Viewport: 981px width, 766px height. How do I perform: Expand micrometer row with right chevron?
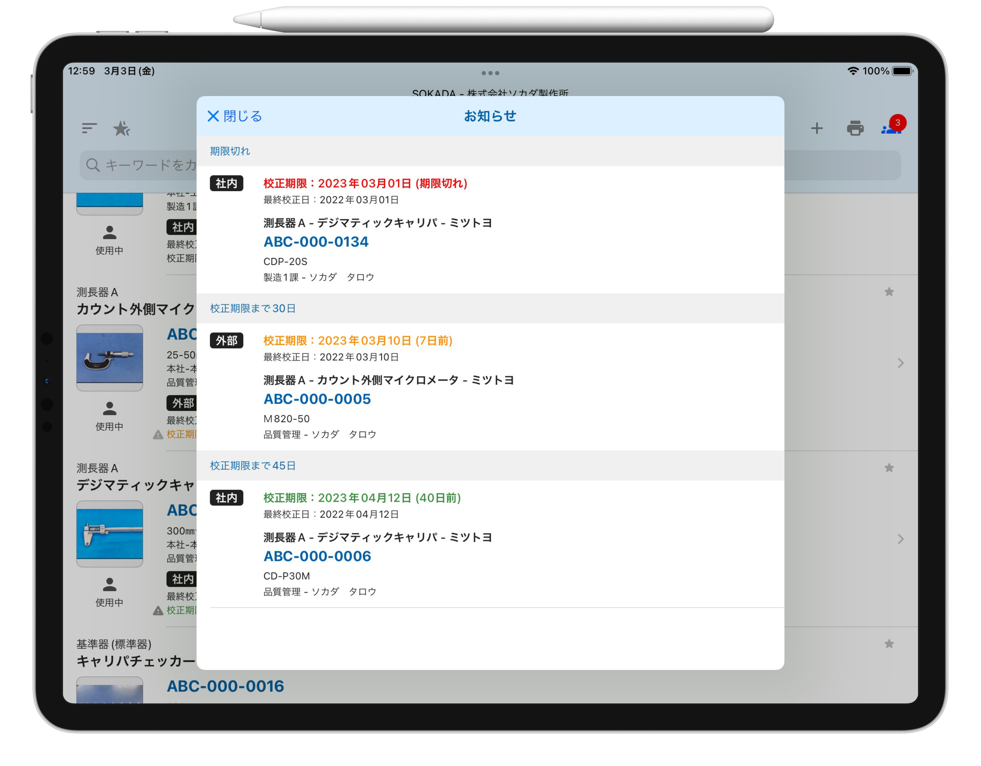coord(900,363)
